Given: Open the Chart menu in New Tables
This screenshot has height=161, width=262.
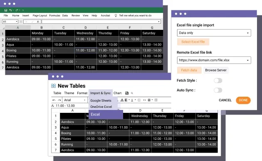Looking at the screenshot, I should pos(117,93).
